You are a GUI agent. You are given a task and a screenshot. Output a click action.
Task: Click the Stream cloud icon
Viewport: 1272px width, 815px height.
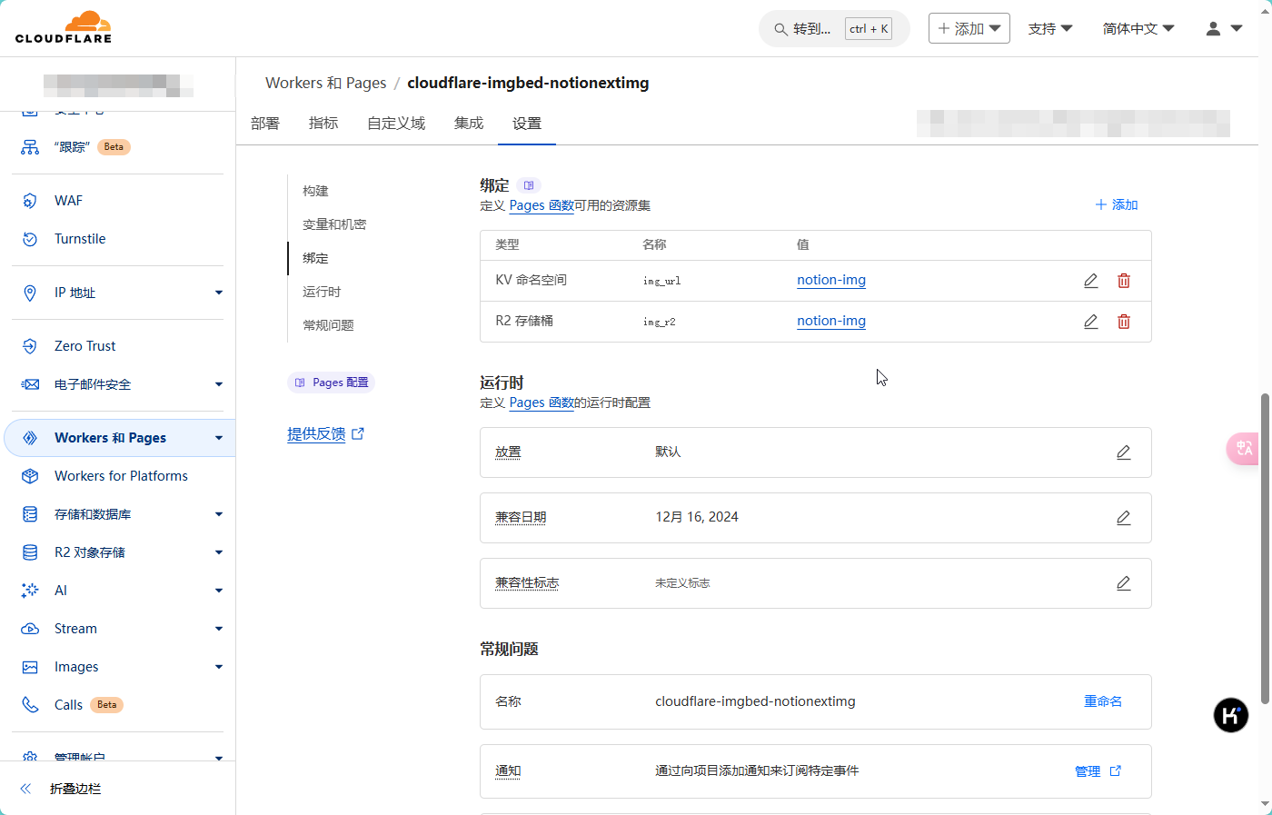pos(30,629)
